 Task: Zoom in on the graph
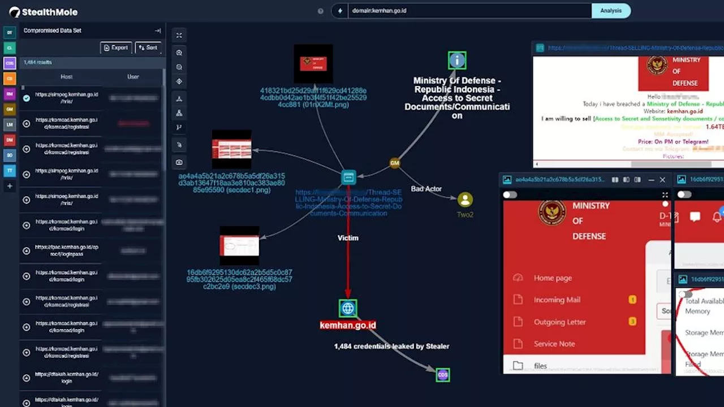[x=179, y=53]
